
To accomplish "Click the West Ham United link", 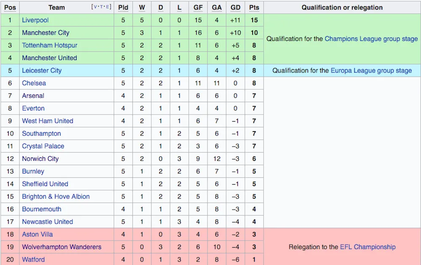I will (48, 121).
